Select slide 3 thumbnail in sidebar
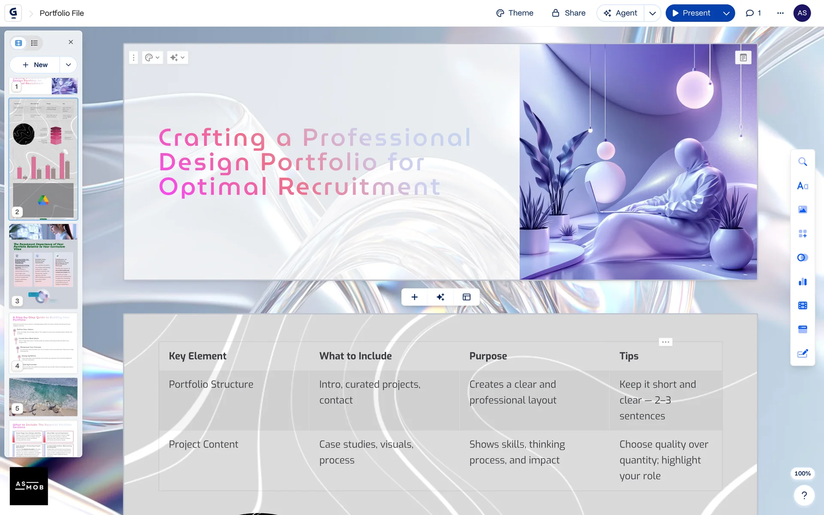824x515 pixels. [x=43, y=265]
